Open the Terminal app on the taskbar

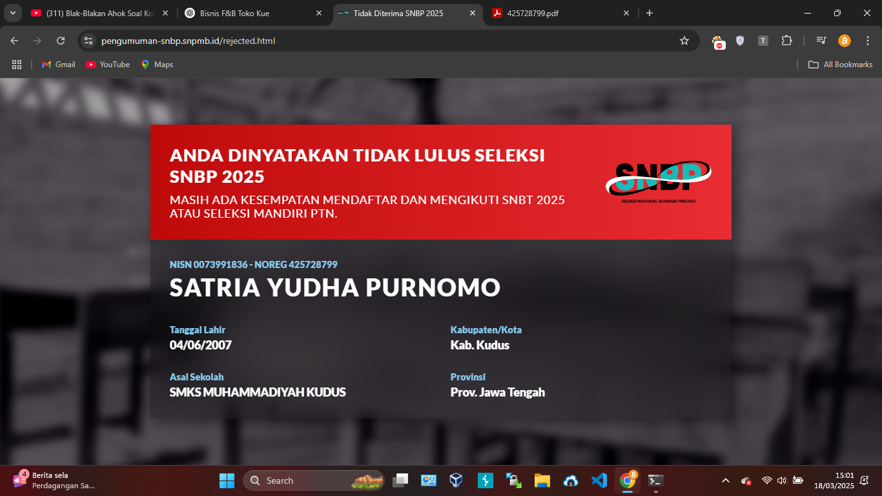[x=656, y=480]
